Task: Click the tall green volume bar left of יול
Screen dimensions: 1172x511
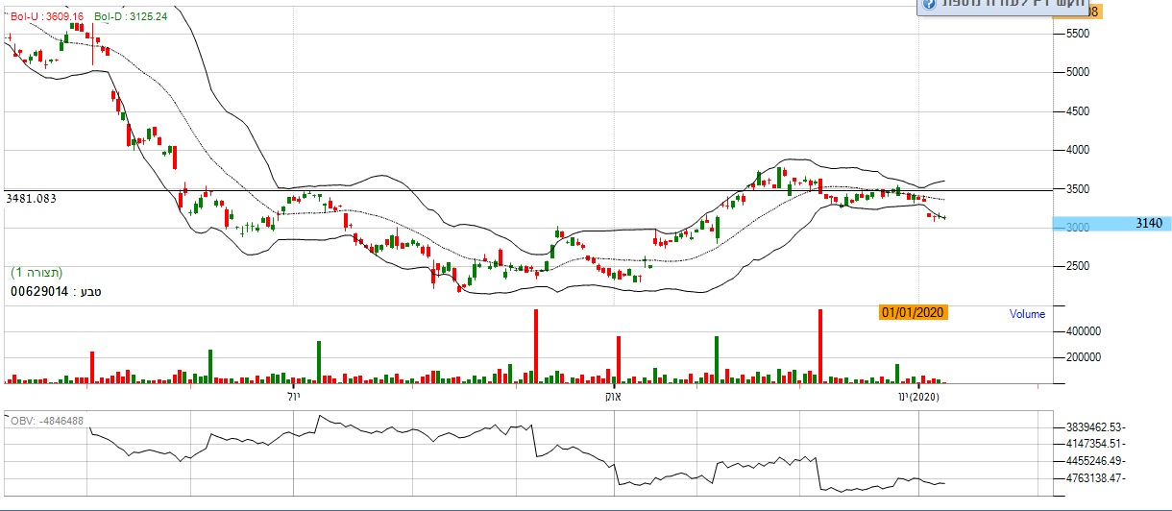Action: coord(210,366)
